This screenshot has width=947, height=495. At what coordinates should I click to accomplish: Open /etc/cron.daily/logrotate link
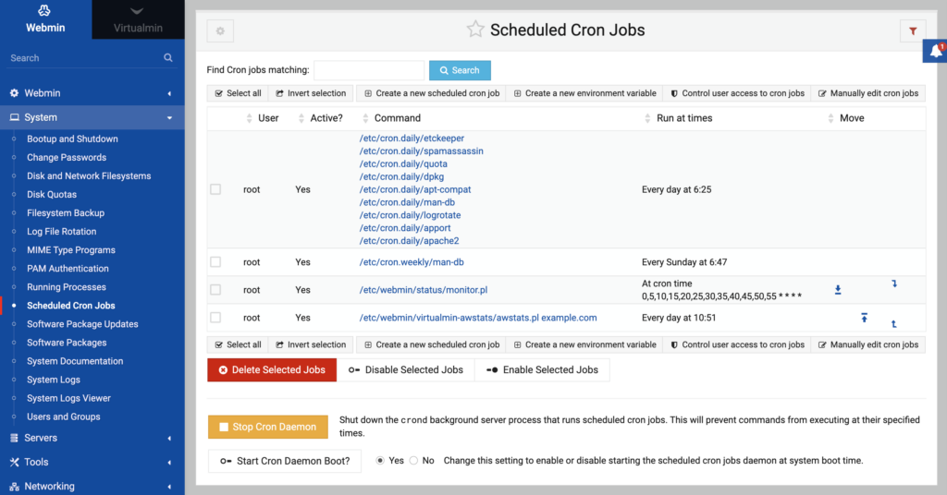tap(410, 215)
